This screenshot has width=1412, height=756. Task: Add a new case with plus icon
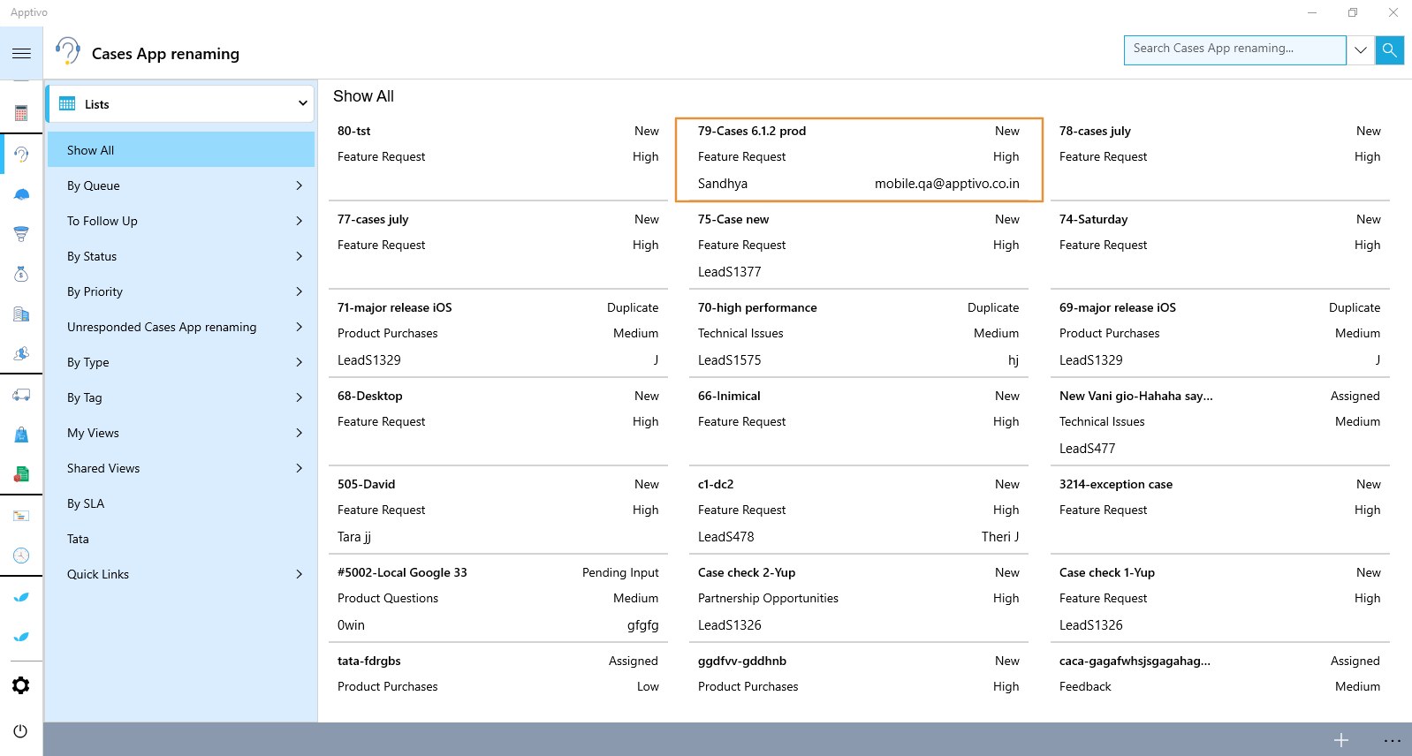tap(1340, 740)
